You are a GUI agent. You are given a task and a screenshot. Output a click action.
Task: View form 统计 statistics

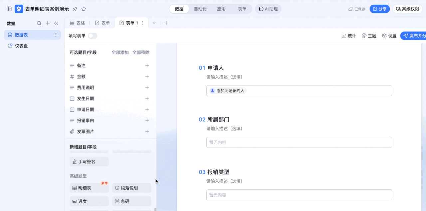pos(349,36)
